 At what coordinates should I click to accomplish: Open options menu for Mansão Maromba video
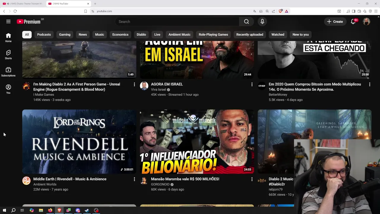pos(252,179)
